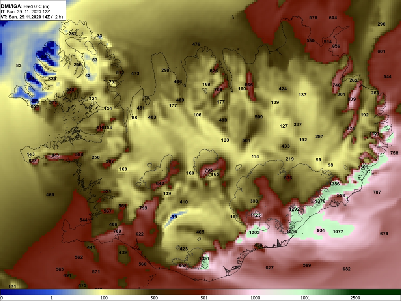This screenshot has height=301, width=401.
Task: Select the map value '898'
Action: (x=182, y=266)
